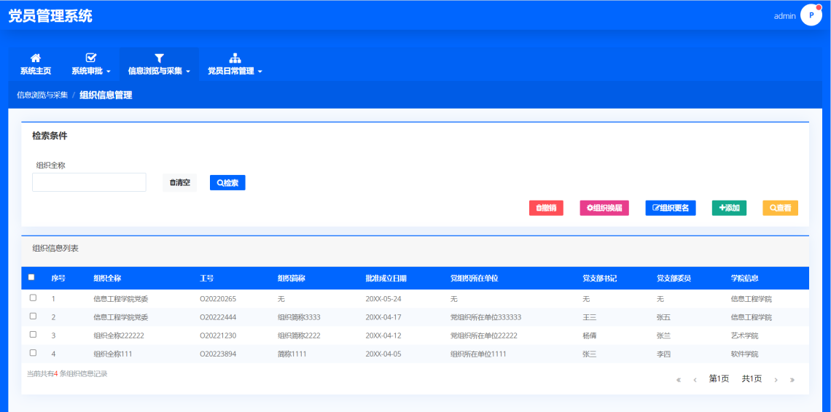The width and height of the screenshot is (831, 412).
Task: Click the 工号 column header
Action: tap(207, 278)
